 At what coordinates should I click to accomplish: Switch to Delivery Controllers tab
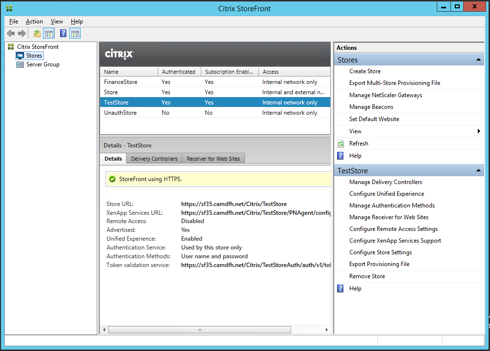tap(154, 159)
